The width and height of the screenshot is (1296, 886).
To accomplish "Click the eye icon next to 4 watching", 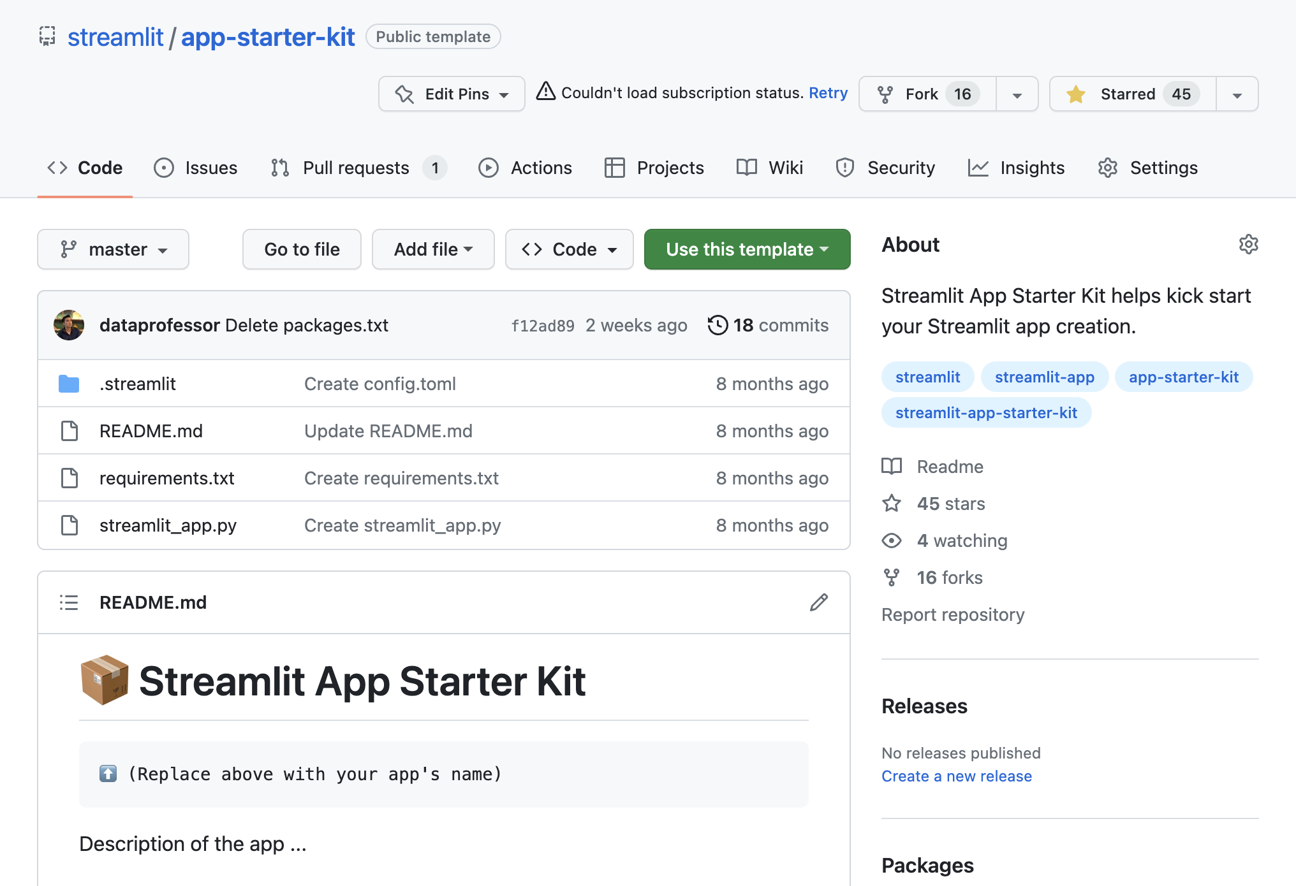I will click(891, 540).
